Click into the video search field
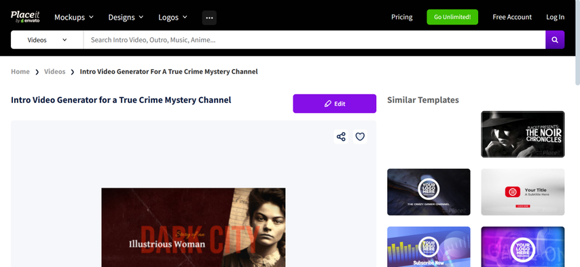 pyautogui.click(x=314, y=40)
